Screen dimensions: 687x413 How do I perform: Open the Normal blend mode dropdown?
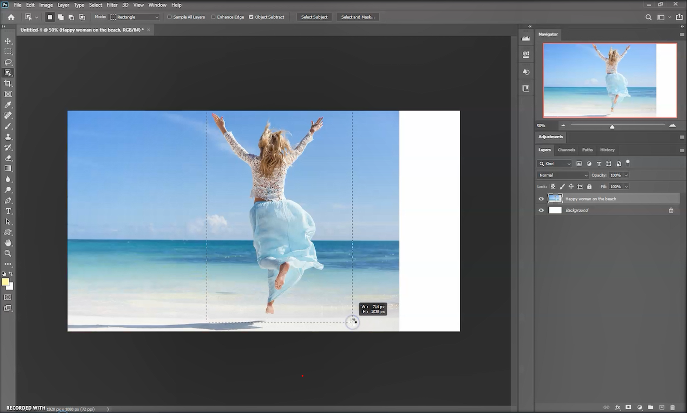pyautogui.click(x=563, y=175)
